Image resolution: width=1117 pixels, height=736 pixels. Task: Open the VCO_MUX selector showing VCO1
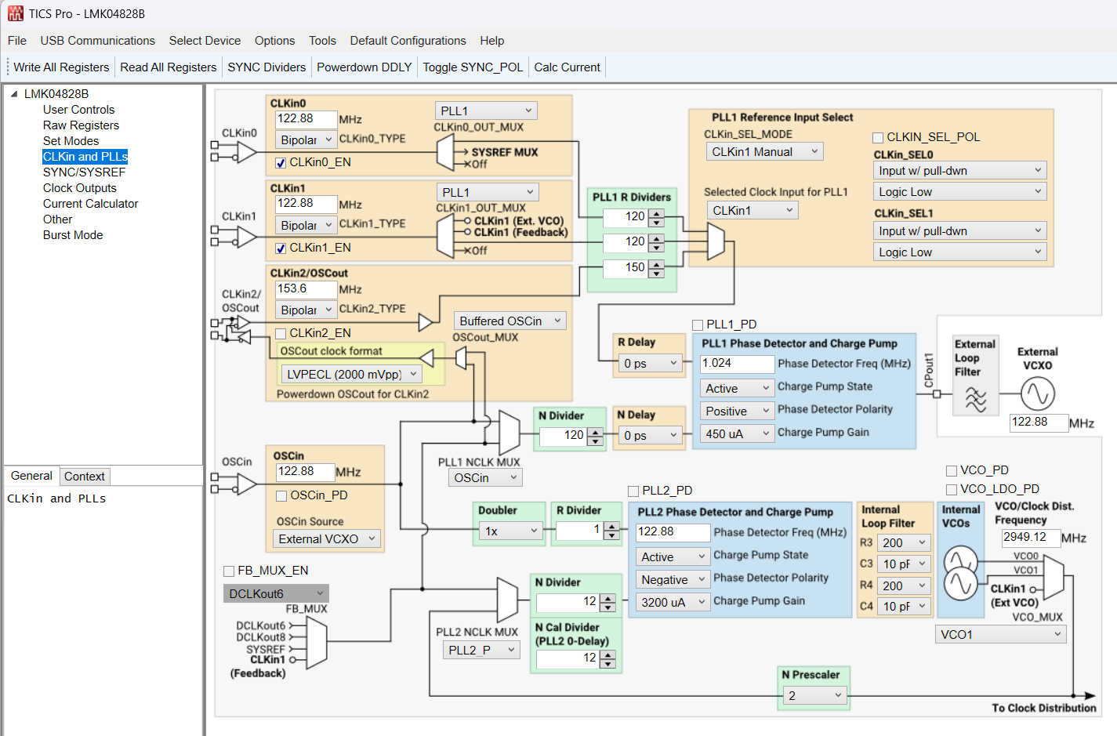[x=1000, y=634]
